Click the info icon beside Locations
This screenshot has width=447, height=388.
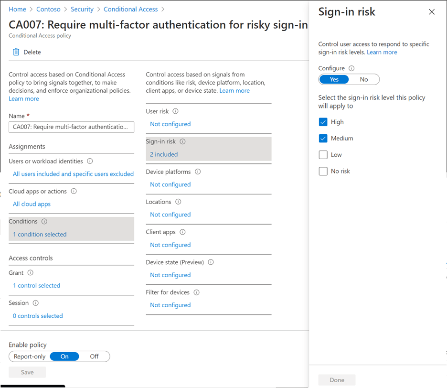pyautogui.click(x=178, y=202)
